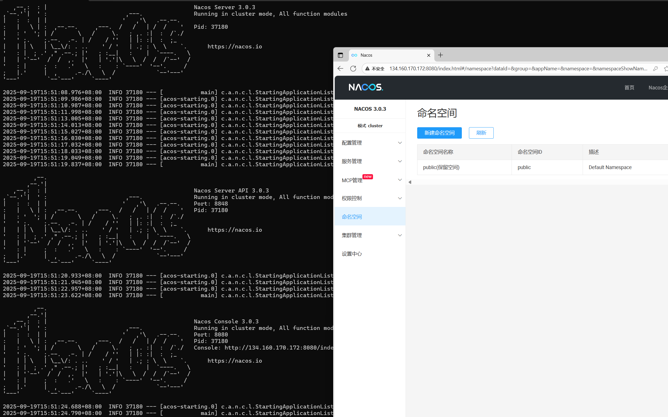This screenshot has height=417, width=668.
Task: Click the red new badge on MCP管理
Action: pyautogui.click(x=368, y=177)
